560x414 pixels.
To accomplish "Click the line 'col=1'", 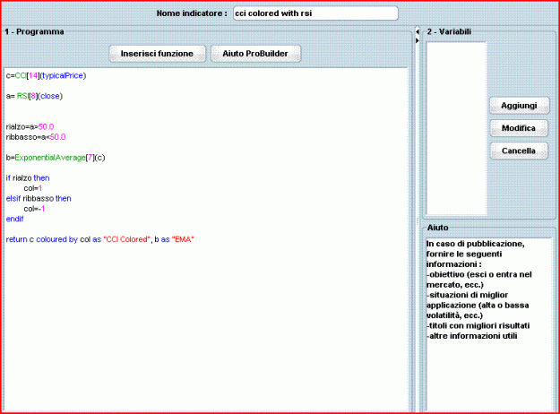I will (33, 188).
